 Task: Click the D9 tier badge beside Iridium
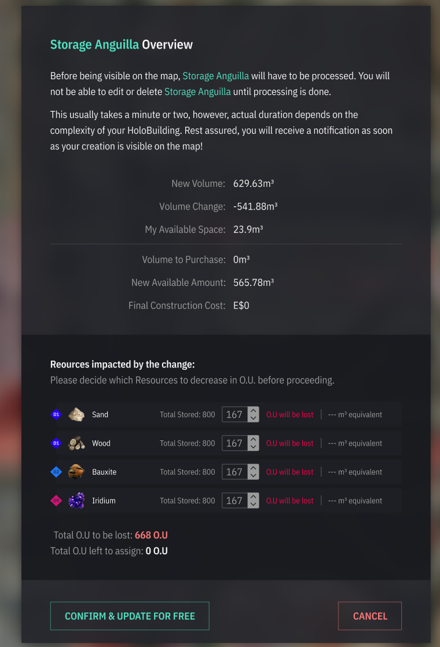pyautogui.click(x=56, y=501)
